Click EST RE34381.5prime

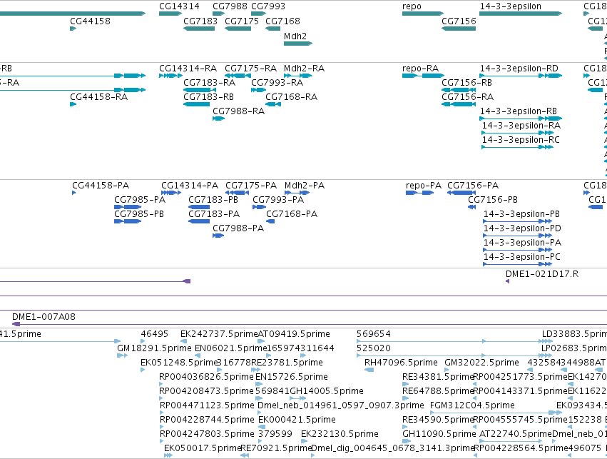[x=405, y=384]
